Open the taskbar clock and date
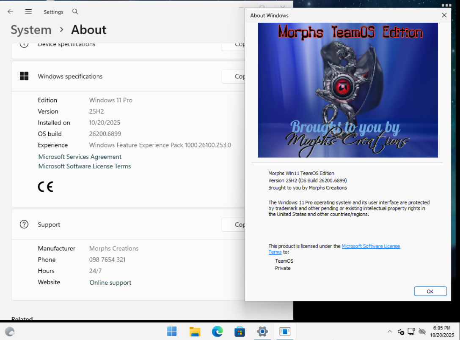The width and height of the screenshot is (460, 340). (x=441, y=332)
